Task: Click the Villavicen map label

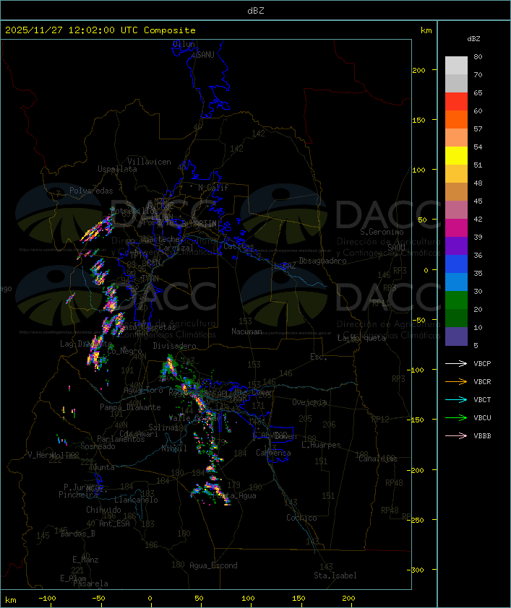Action: tap(150, 162)
